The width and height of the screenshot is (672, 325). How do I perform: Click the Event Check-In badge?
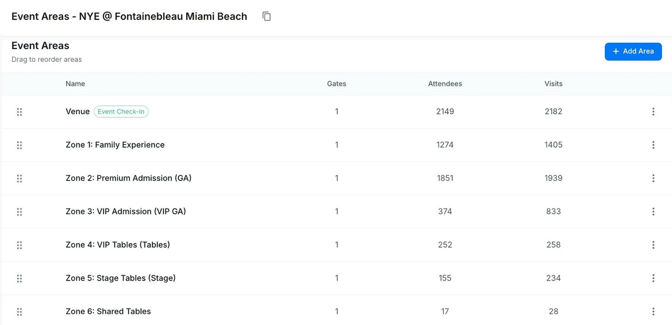[x=121, y=112]
